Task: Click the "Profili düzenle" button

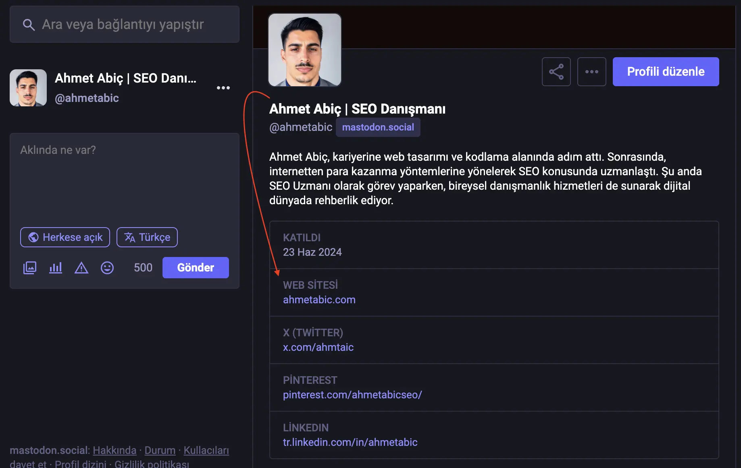Action: tap(666, 72)
